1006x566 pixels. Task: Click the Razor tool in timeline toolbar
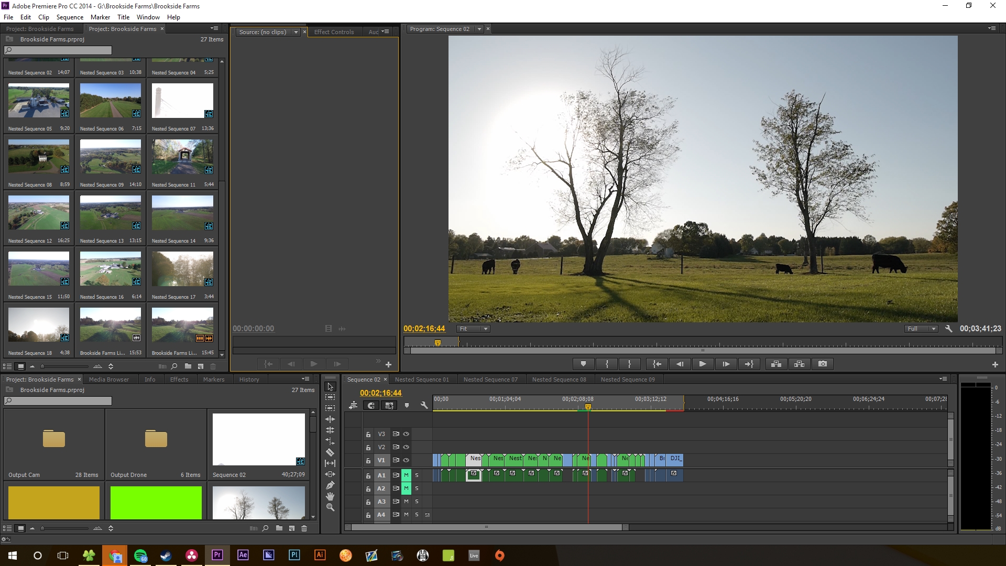[x=330, y=452]
